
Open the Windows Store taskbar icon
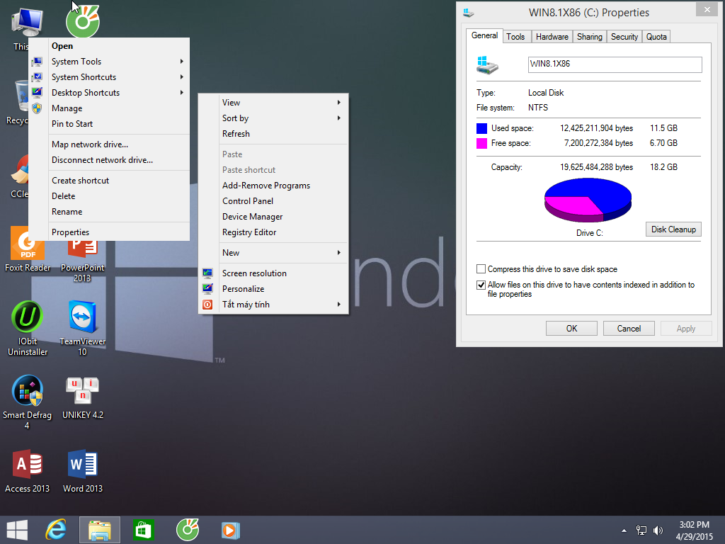pyautogui.click(x=144, y=530)
